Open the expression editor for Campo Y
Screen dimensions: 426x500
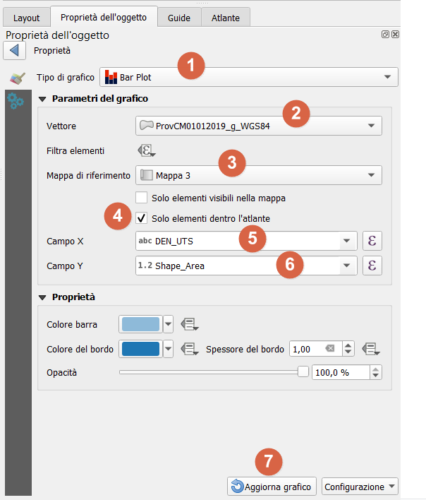click(x=372, y=266)
